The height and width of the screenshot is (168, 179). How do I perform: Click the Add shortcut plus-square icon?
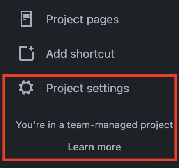[26, 53]
